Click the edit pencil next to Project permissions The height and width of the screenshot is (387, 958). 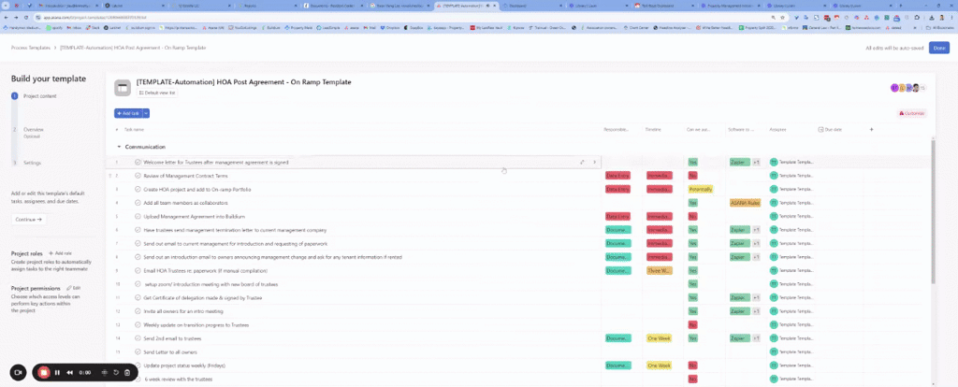tap(69, 288)
